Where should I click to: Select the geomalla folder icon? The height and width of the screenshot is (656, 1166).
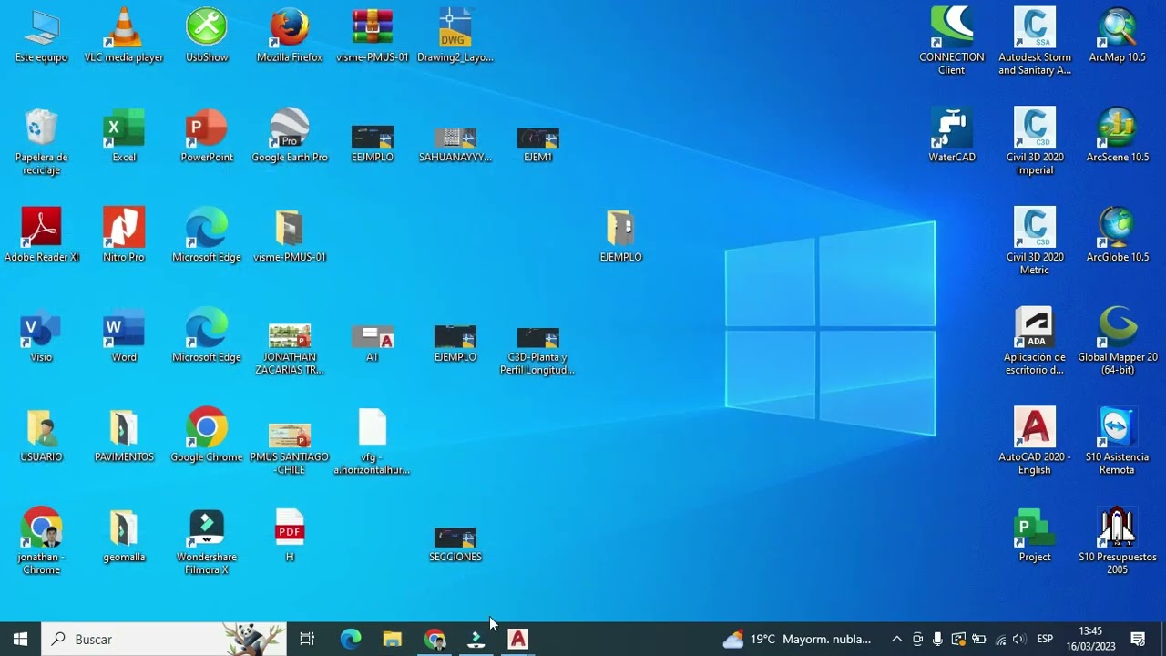click(x=124, y=536)
